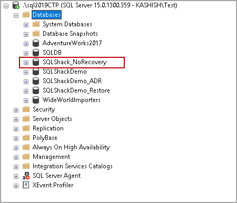Select the SQL Server Agent label
Screen dimensions: 237x203
[x=57, y=176]
